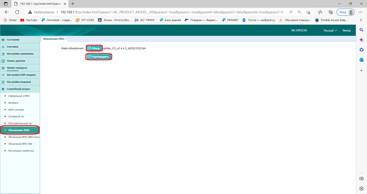Open a new browser tab
Image resolution: width=367 pixels, height=194 pixels.
73,4
